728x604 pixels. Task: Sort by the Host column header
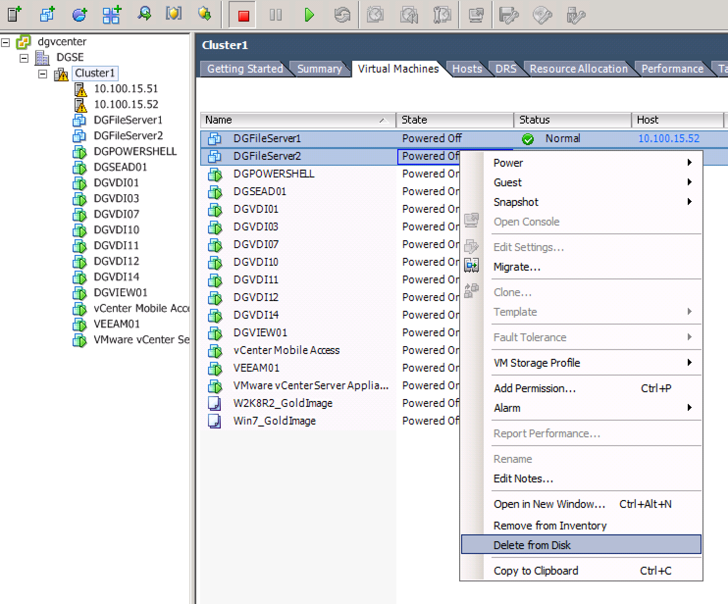(x=677, y=120)
